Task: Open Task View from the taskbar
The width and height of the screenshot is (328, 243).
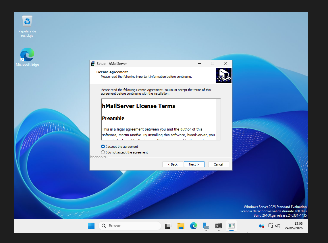Action: pos(168,226)
